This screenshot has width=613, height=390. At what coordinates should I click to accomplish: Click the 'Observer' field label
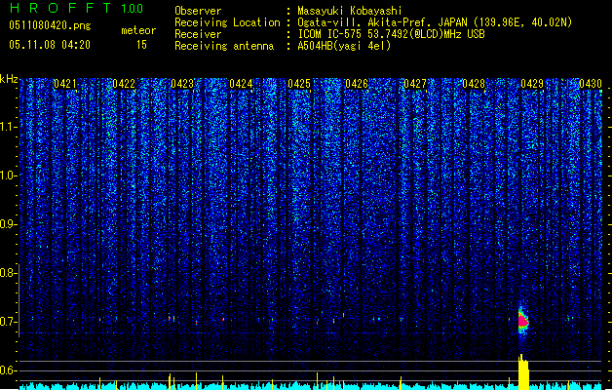point(198,11)
